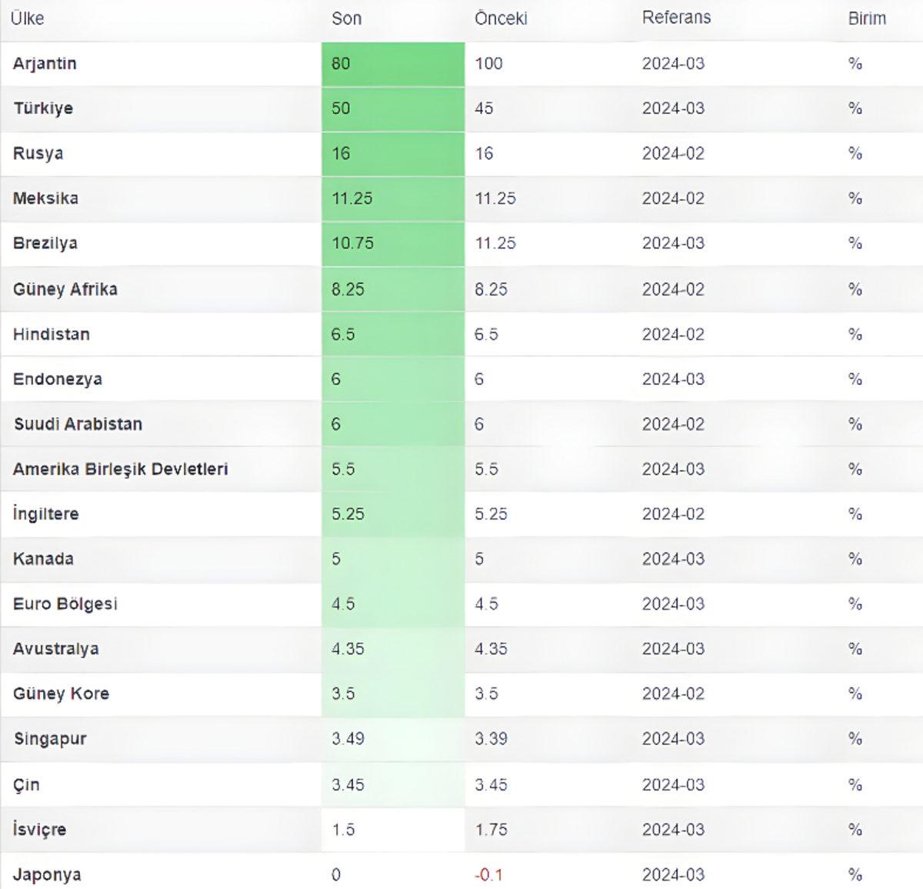Click the Birim column header
Screen dimensions: 923x889
pyautogui.click(x=867, y=18)
